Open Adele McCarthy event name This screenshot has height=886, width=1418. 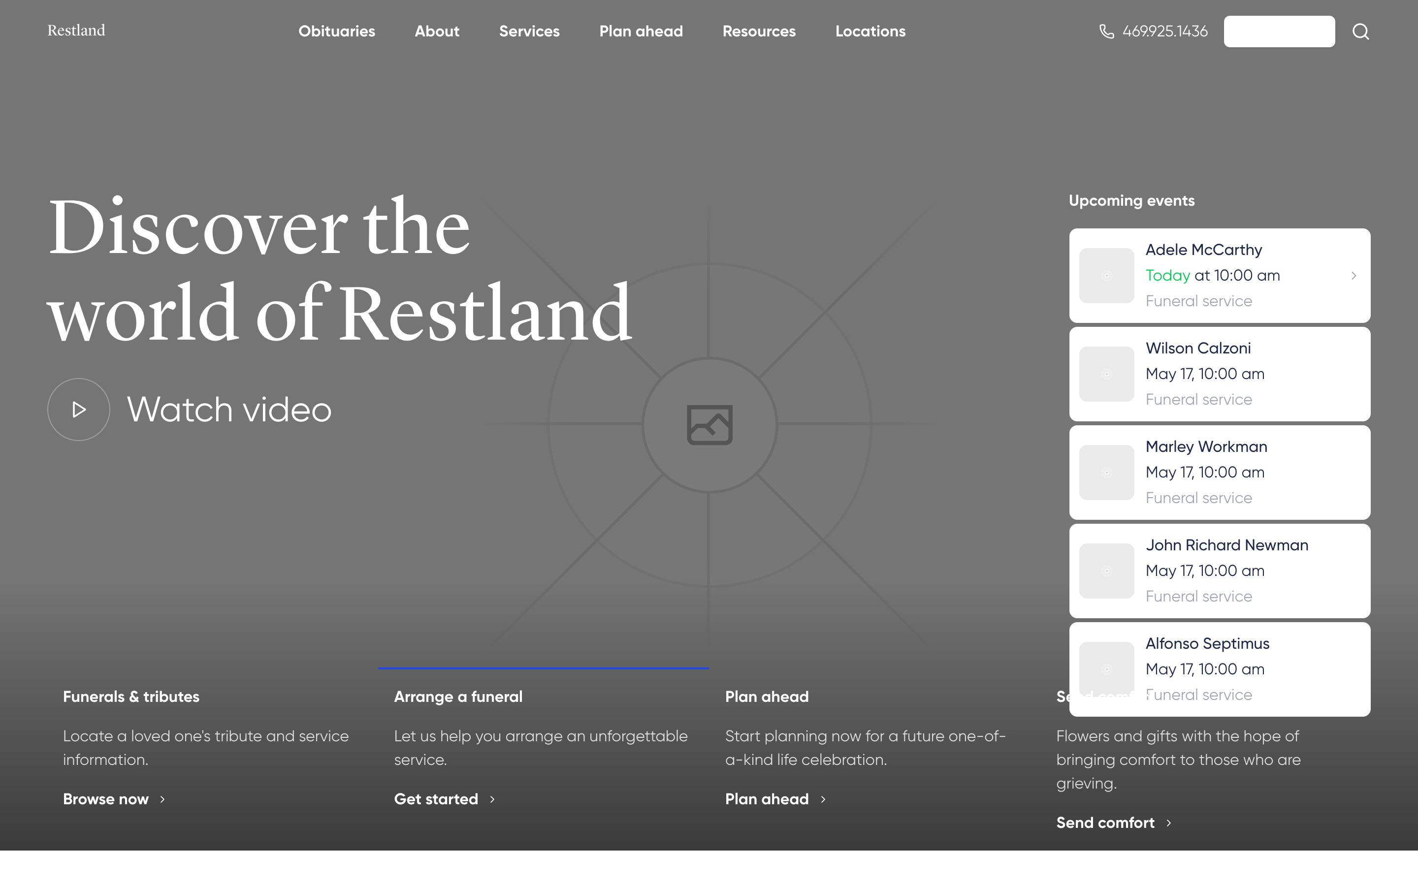click(x=1203, y=250)
